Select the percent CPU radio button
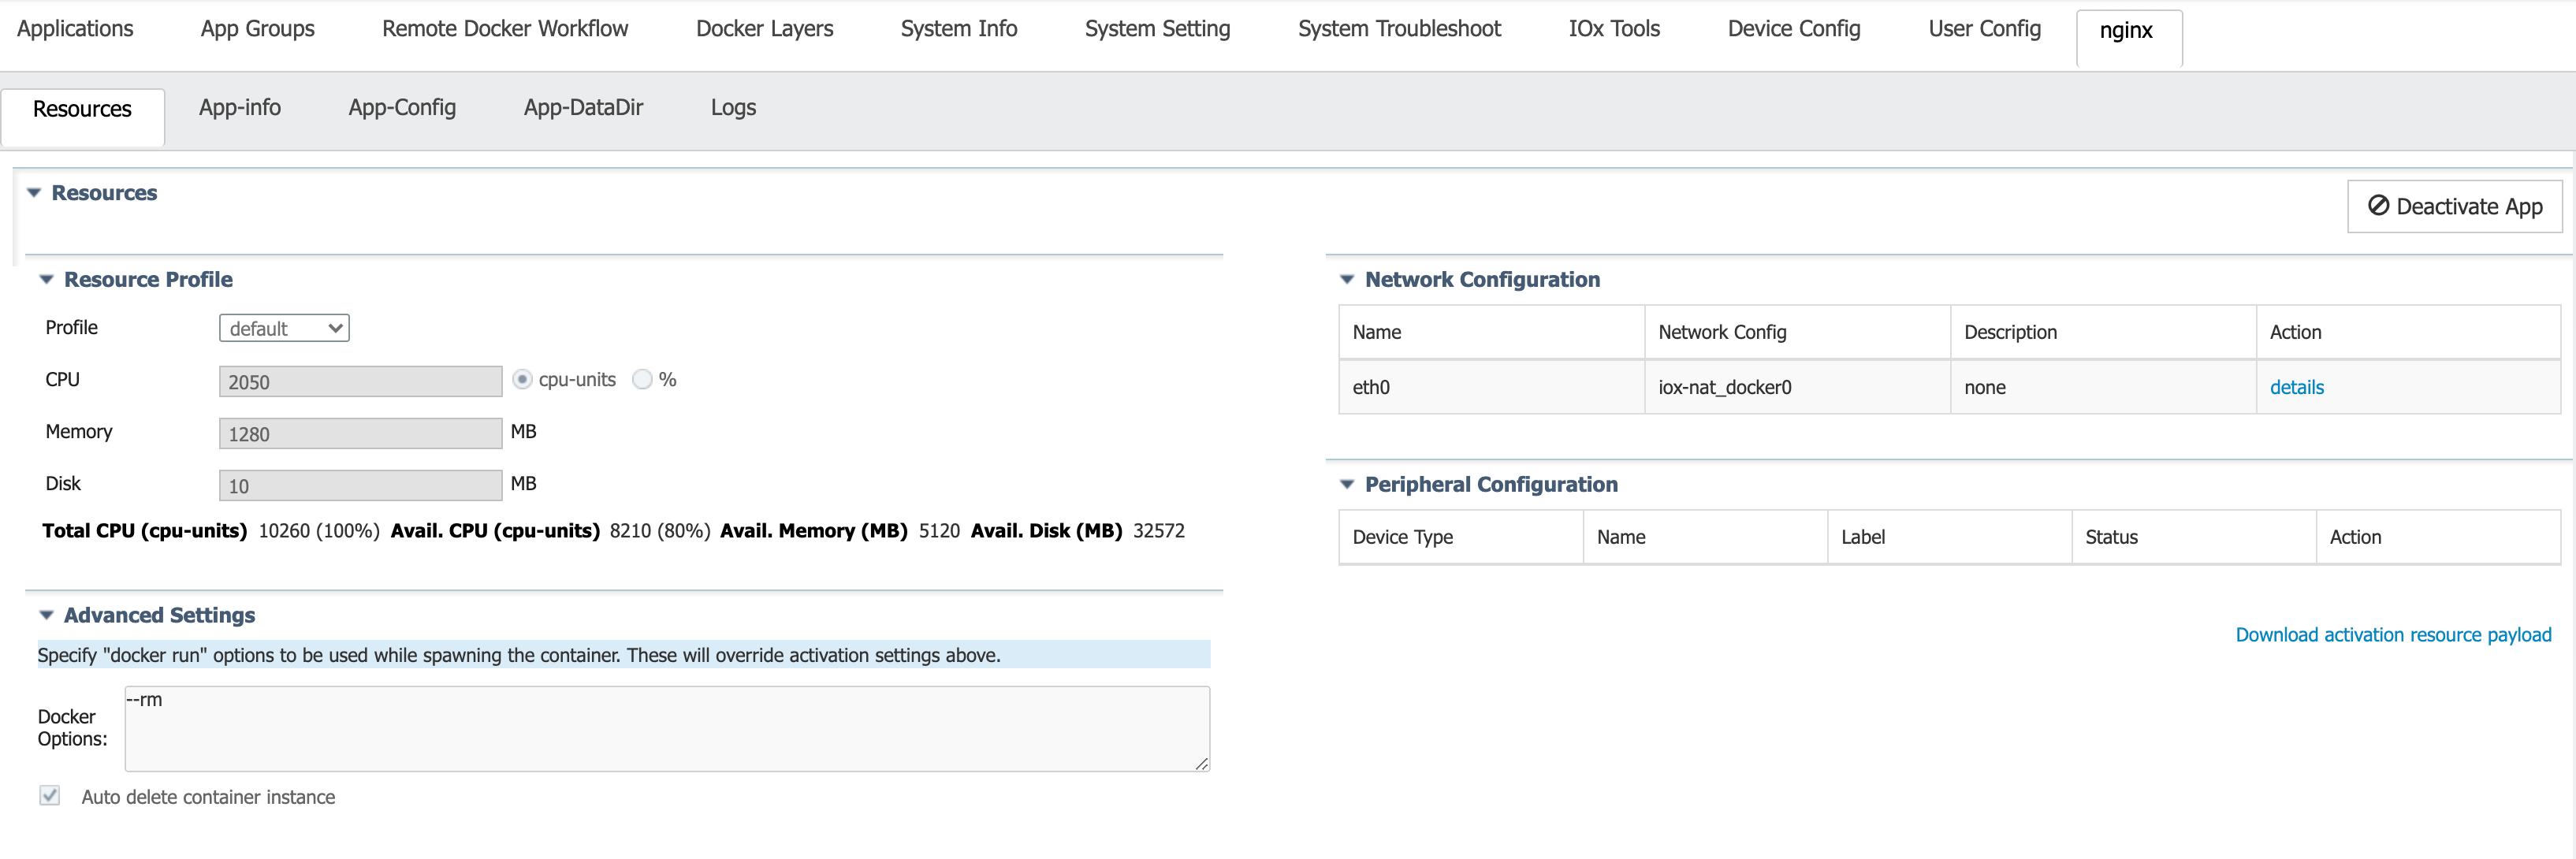The height and width of the screenshot is (859, 2576). 642,379
